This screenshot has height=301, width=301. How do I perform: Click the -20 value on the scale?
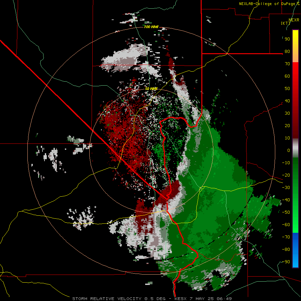click(286, 175)
